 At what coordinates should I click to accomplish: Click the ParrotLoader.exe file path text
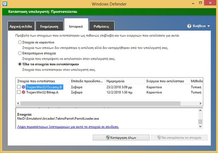[x=58, y=119]
